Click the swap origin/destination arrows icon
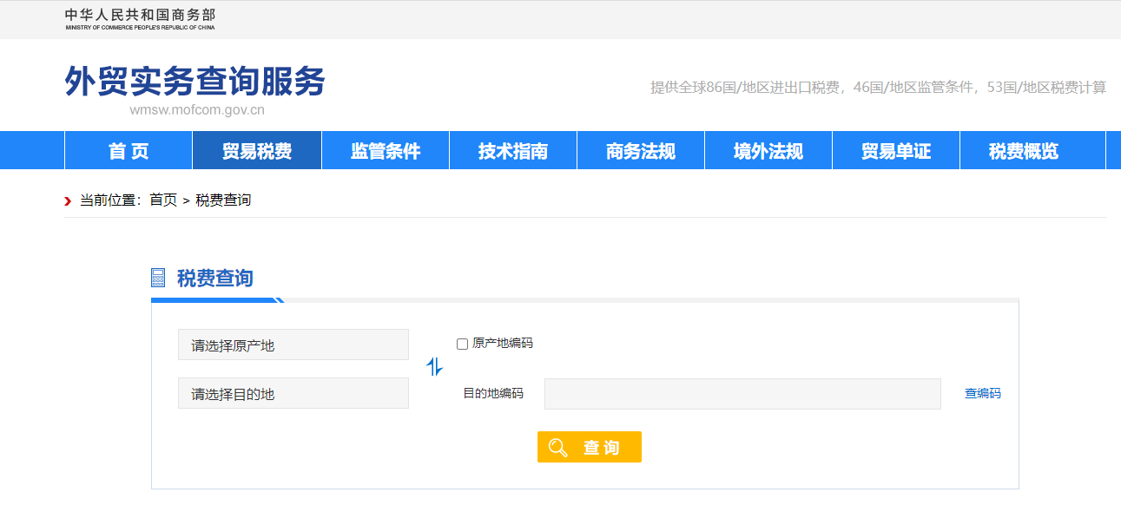Viewport: 1121px width, 525px height. (435, 367)
